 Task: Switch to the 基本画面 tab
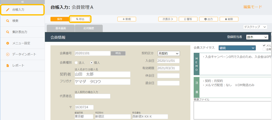pyautogui.click(x=60, y=29)
